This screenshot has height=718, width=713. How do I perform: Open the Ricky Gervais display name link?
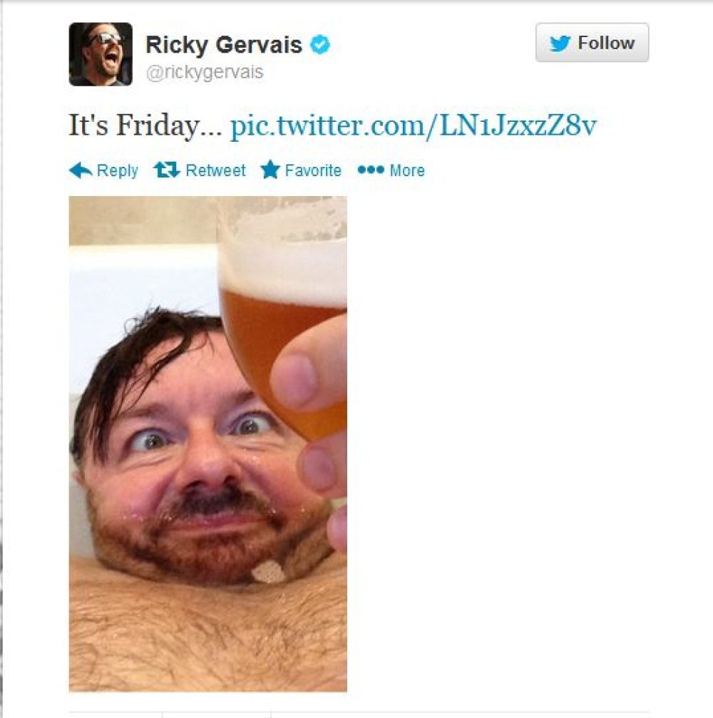click(224, 45)
